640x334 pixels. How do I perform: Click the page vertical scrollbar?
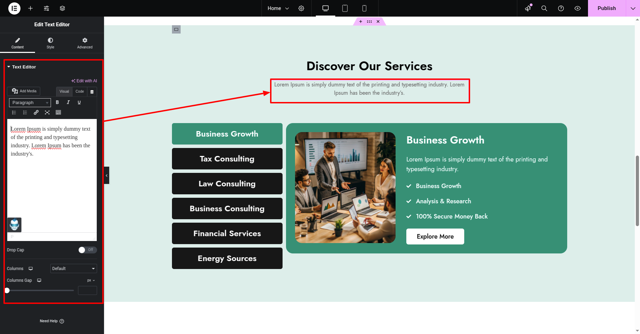(637, 191)
